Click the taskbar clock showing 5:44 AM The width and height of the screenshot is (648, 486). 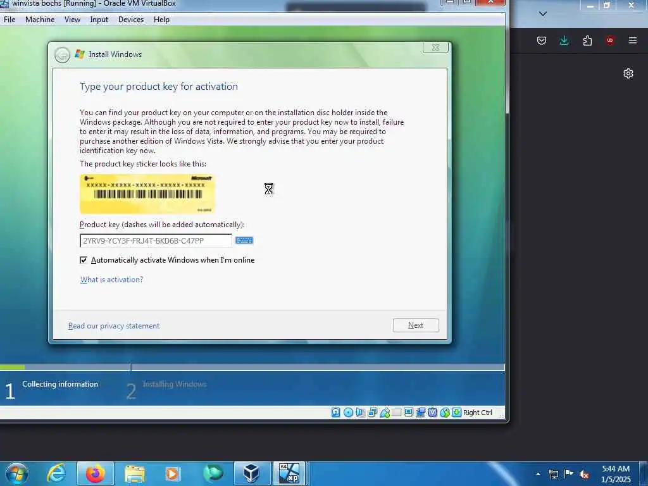tap(616, 474)
